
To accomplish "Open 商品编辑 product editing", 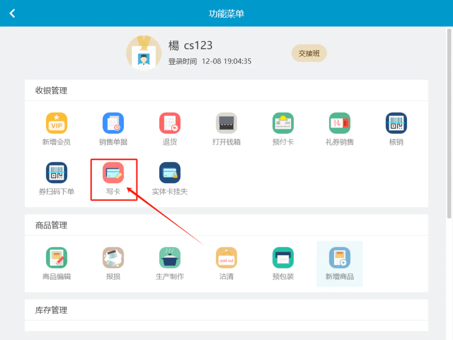I will click(57, 257).
